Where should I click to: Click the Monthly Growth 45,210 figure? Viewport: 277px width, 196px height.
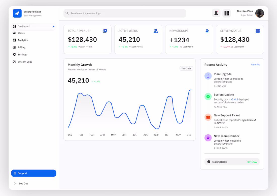(78, 80)
